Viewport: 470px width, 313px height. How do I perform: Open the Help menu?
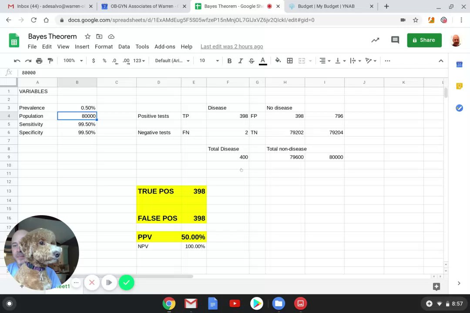pos(186,47)
